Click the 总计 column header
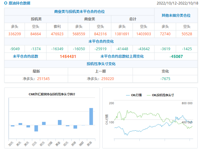201x149 pixels. [x=133, y=19]
